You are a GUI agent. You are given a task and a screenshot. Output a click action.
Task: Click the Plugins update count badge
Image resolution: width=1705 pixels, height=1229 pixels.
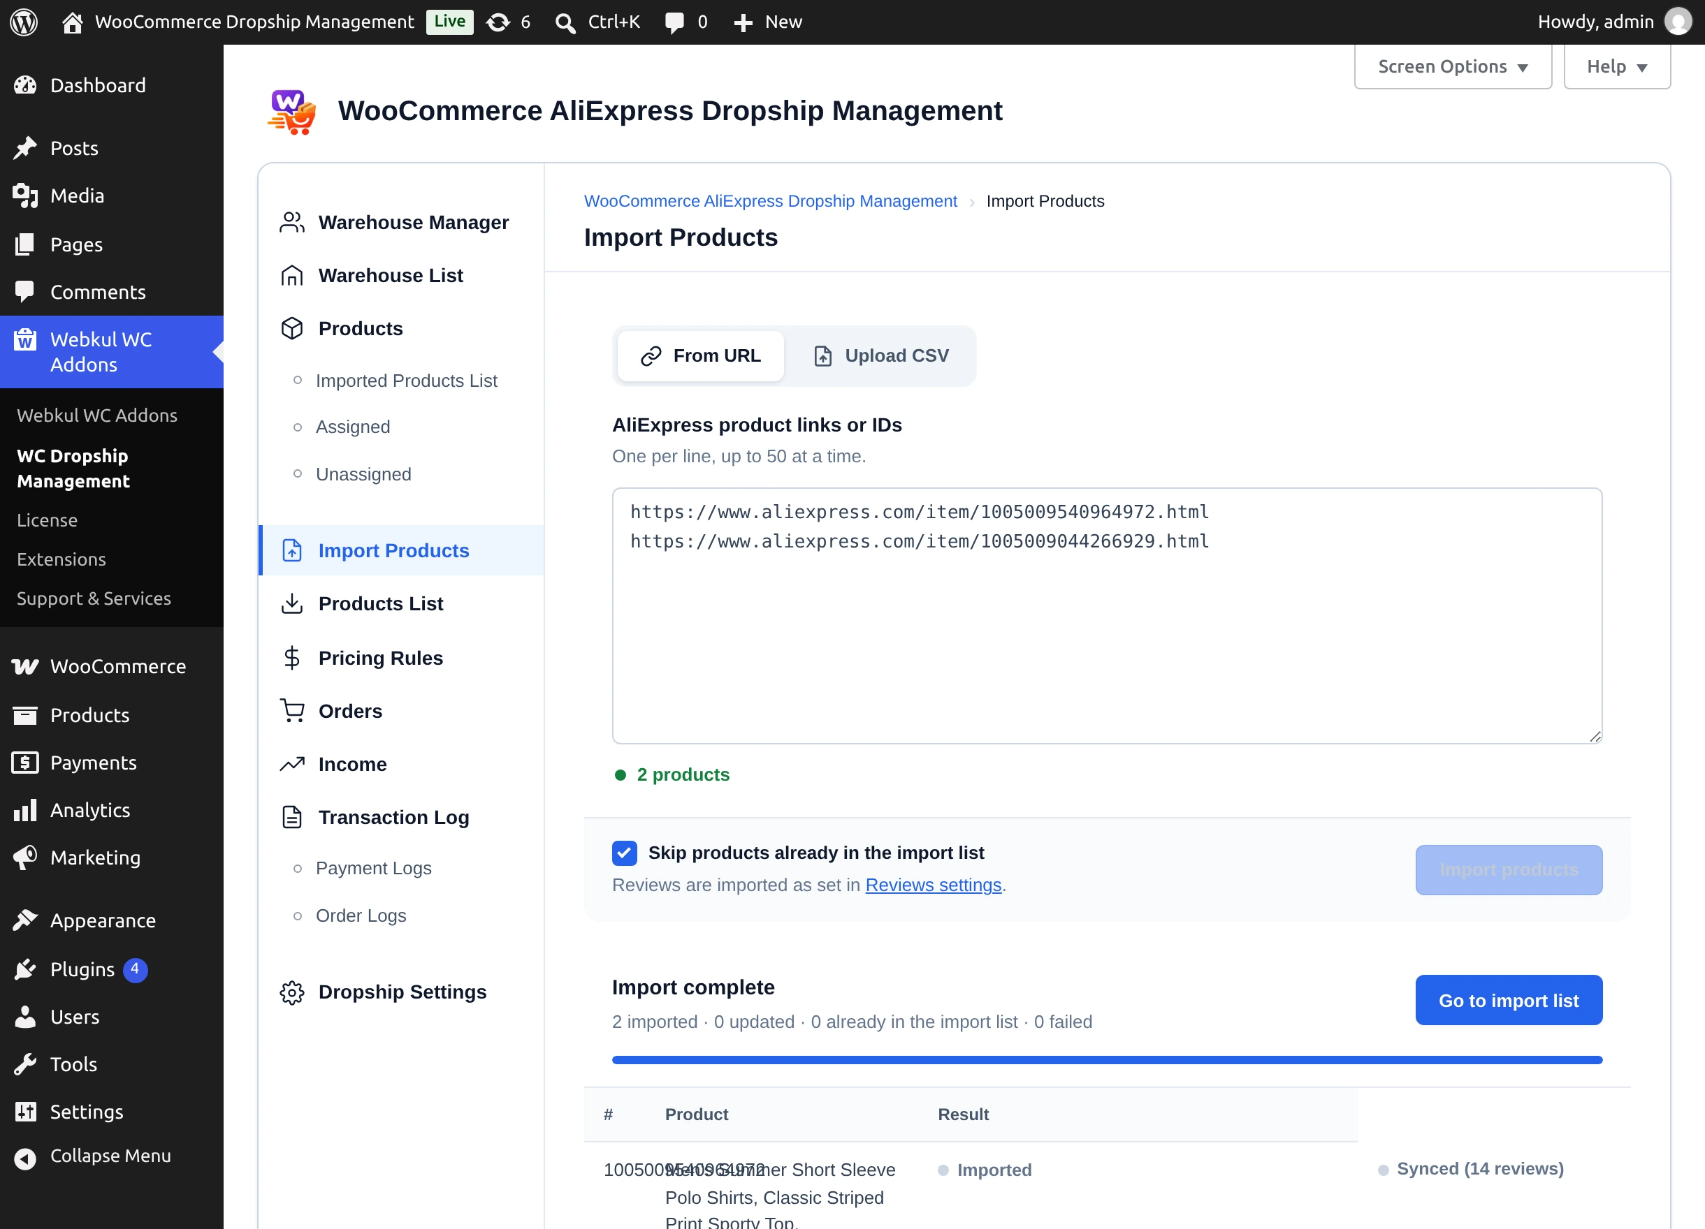coord(136,969)
